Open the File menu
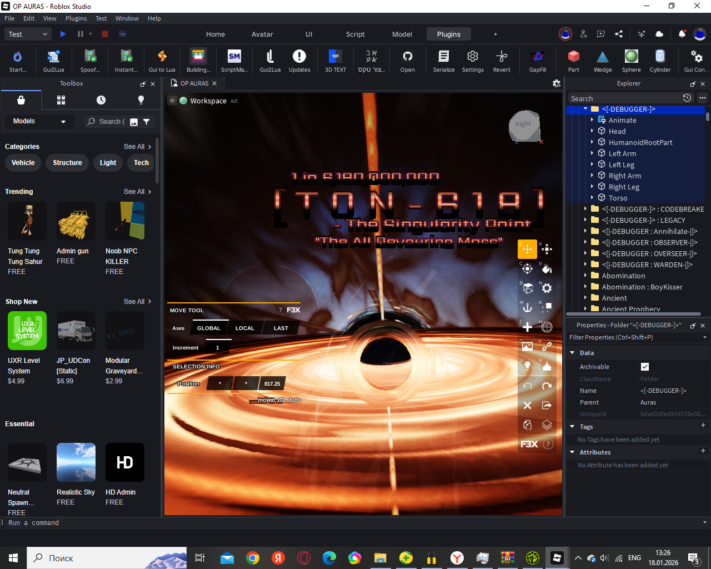This screenshot has height=569, width=711. [x=9, y=18]
